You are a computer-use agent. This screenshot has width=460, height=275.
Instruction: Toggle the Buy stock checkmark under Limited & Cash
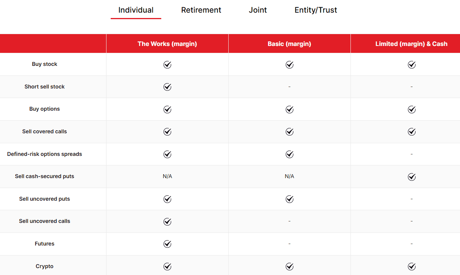point(412,65)
